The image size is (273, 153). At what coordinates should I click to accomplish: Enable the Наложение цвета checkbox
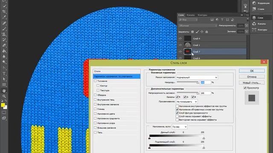[95, 113]
